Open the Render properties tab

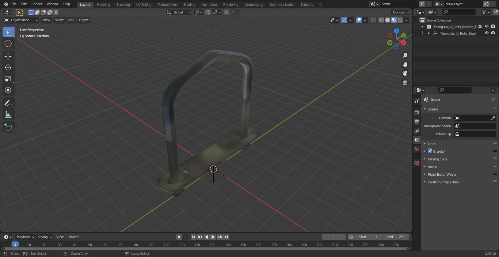pyautogui.click(x=416, y=112)
